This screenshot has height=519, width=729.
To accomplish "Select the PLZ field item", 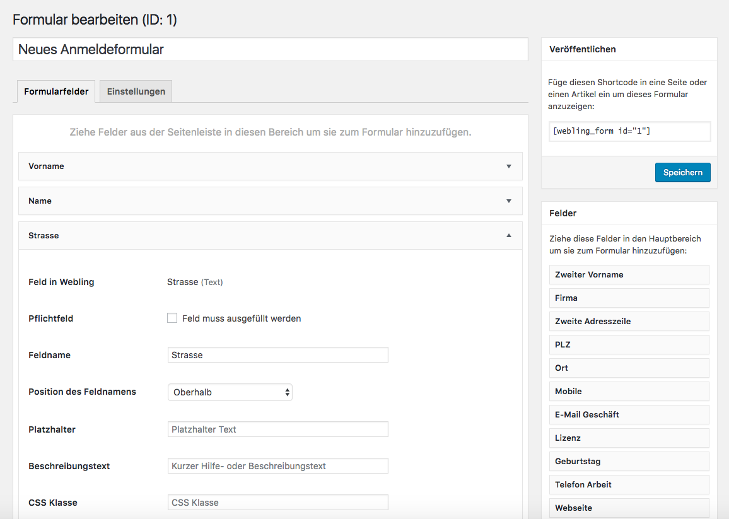I will [629, 345].
